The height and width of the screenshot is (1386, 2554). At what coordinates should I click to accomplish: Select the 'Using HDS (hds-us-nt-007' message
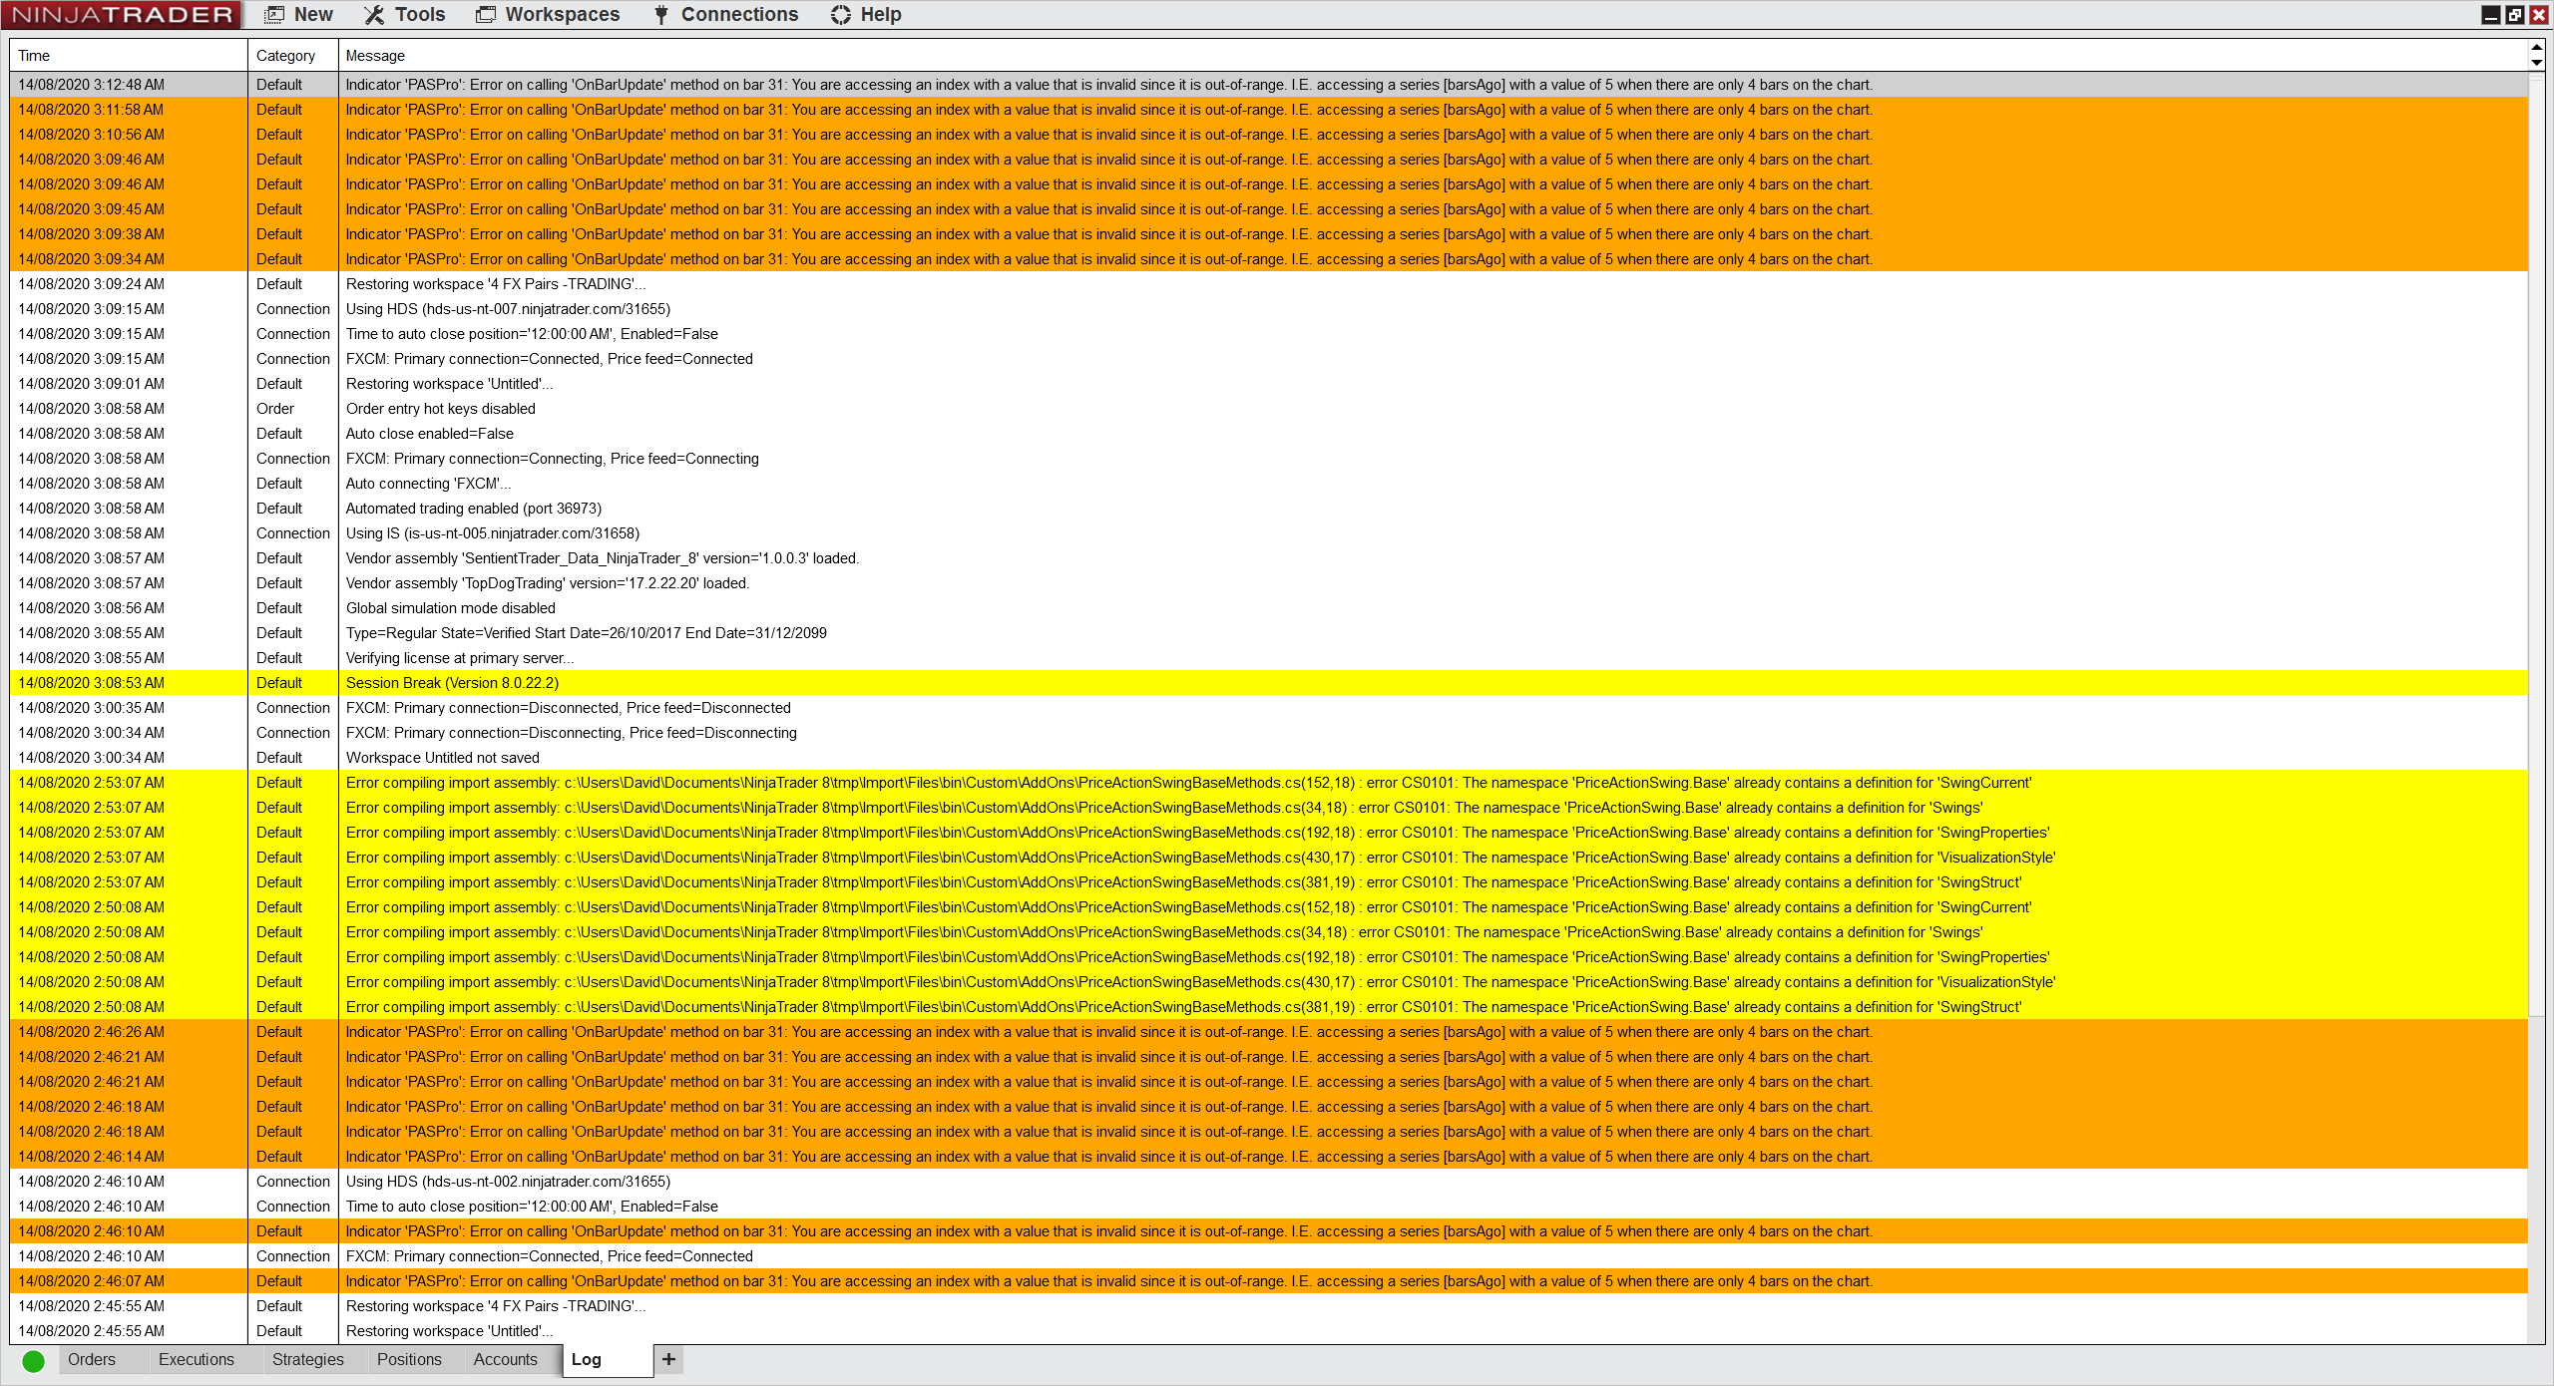(x=508, y=309)
